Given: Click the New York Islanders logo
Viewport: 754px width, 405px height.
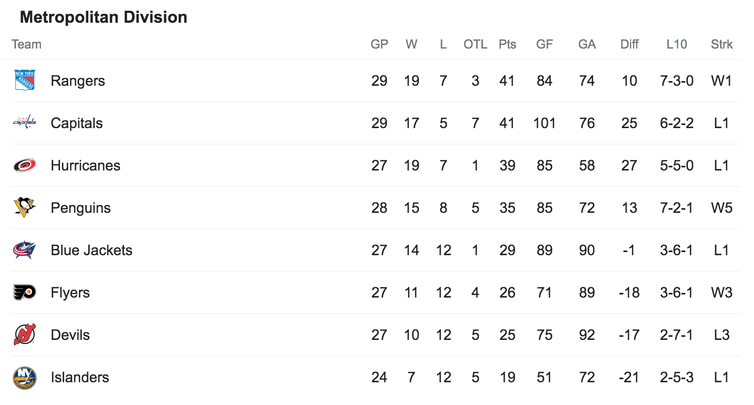Looking at the screenshot, I should coord(24,378).
